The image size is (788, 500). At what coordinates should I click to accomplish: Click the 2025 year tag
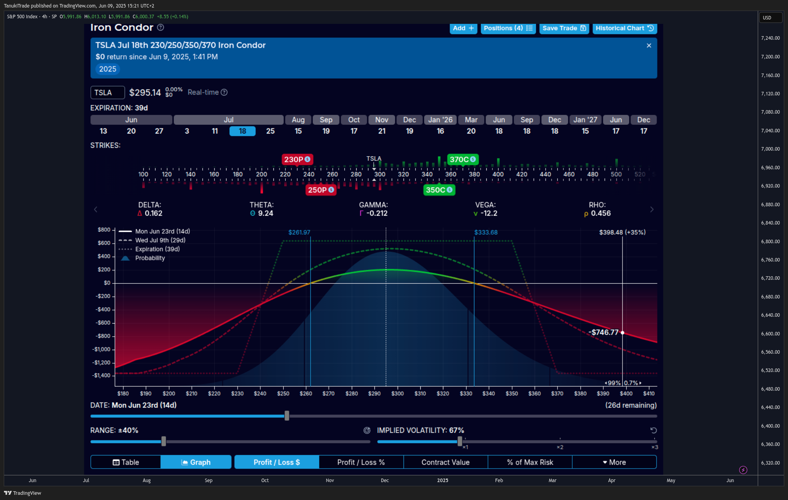(107, 69)
